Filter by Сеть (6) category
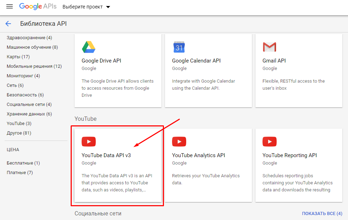The width and height of the screenshot is (348, 220). [15, 85]
